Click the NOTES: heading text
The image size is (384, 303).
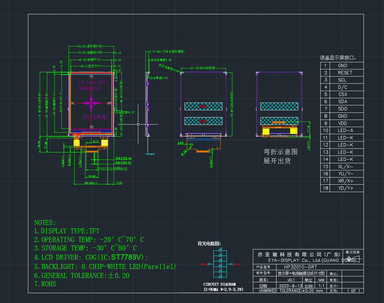(45, 223)
